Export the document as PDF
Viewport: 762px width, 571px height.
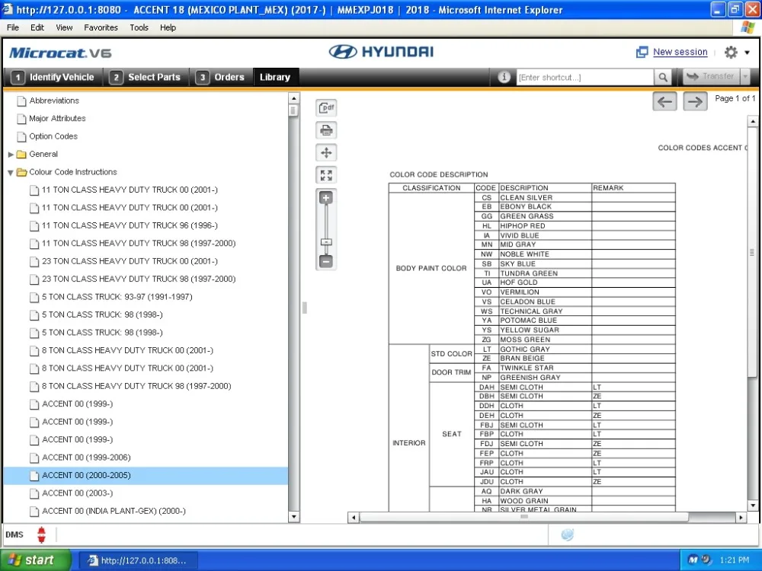tap(326, 108)
